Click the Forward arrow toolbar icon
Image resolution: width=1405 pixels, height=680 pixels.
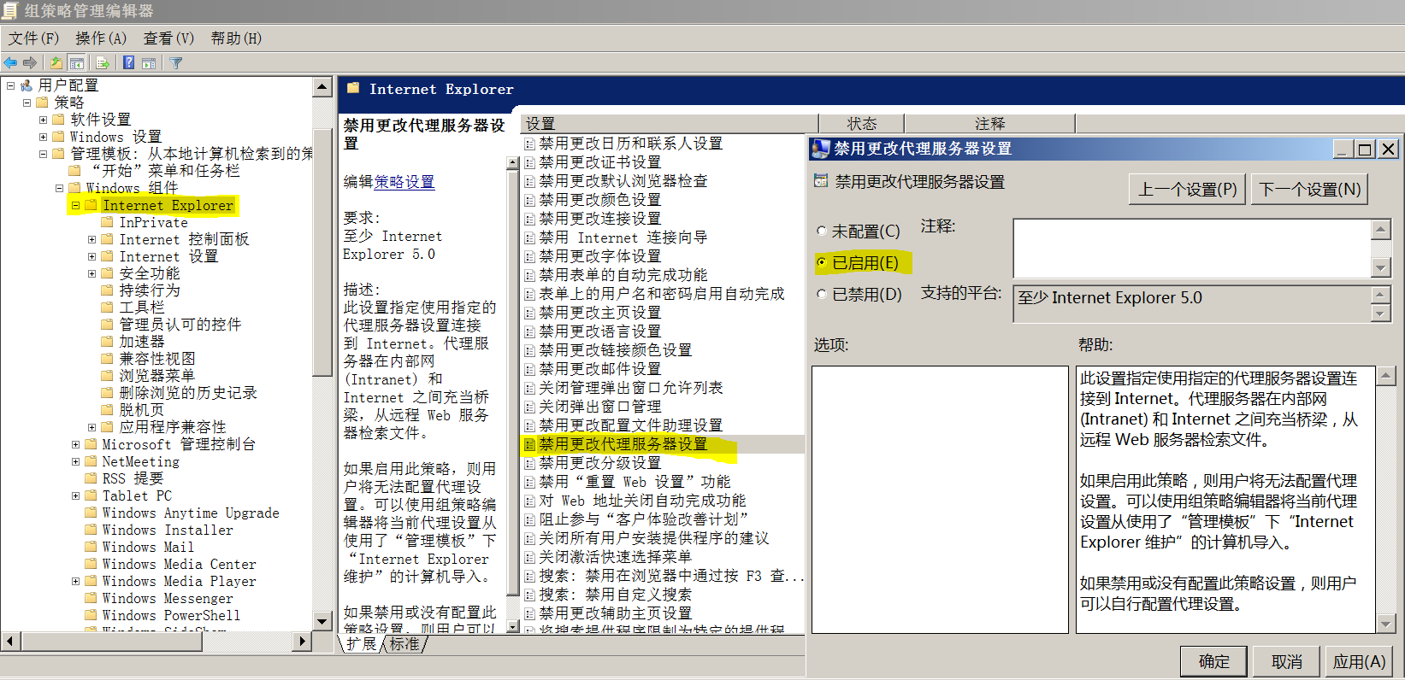(30, 62)
